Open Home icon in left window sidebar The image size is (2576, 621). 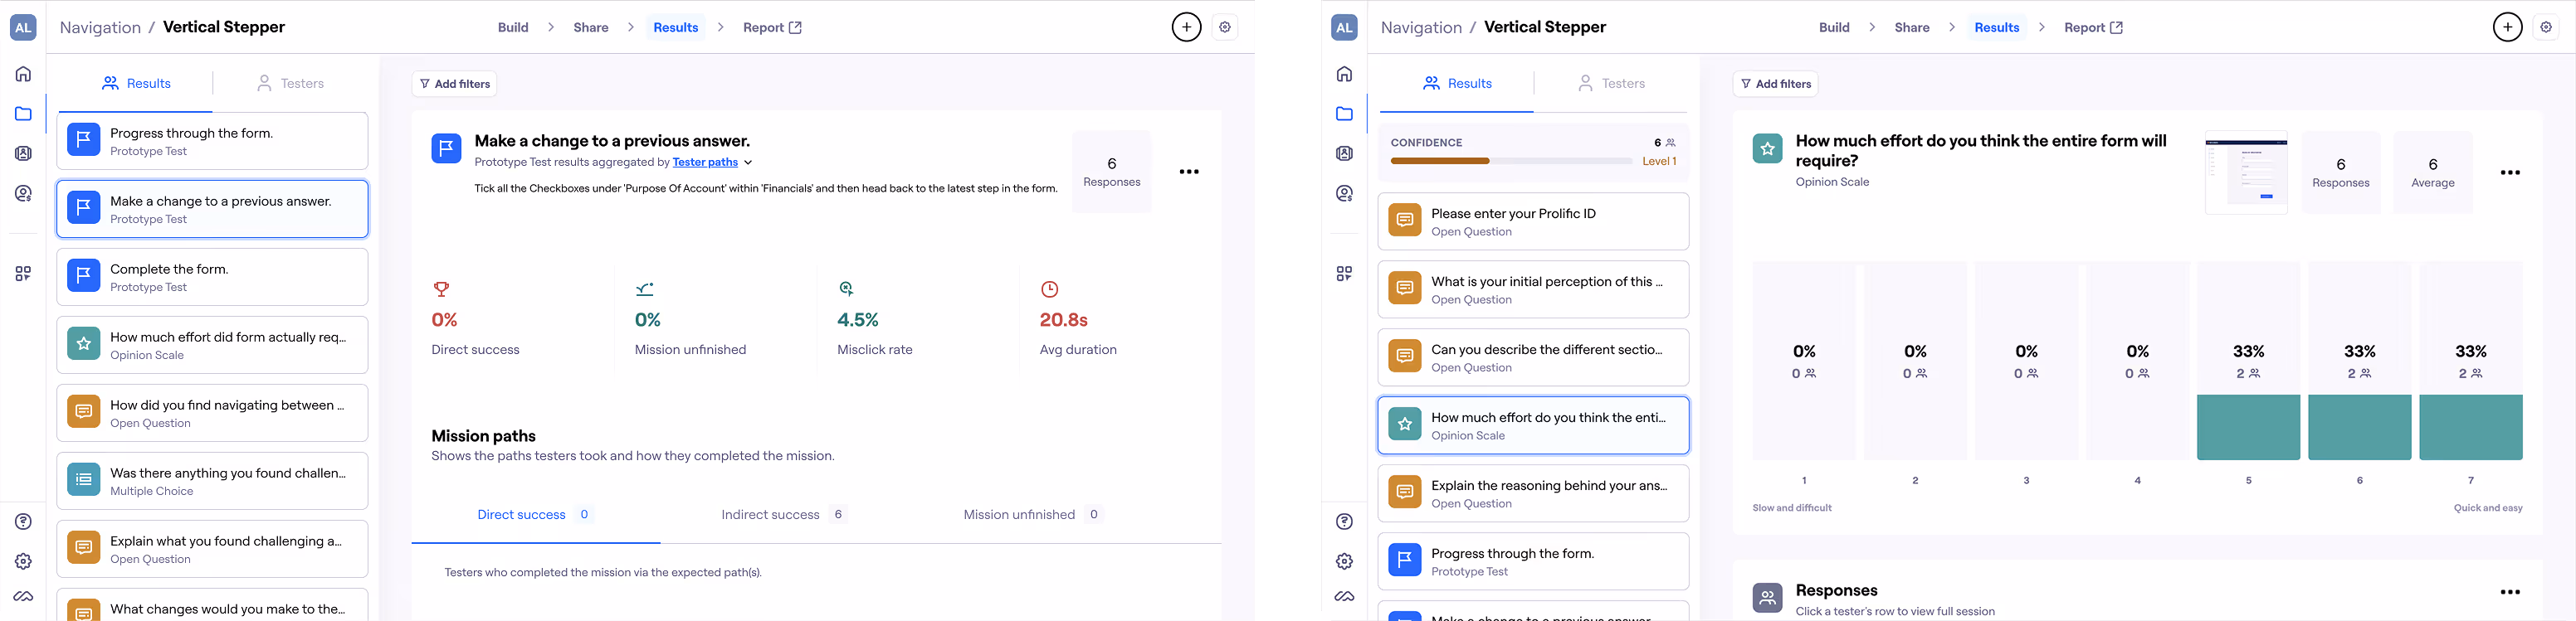[x=23, y=74]
